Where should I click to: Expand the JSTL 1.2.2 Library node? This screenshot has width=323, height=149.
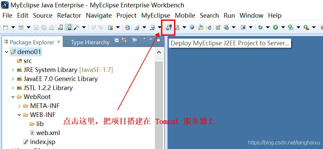pos(13,88)
